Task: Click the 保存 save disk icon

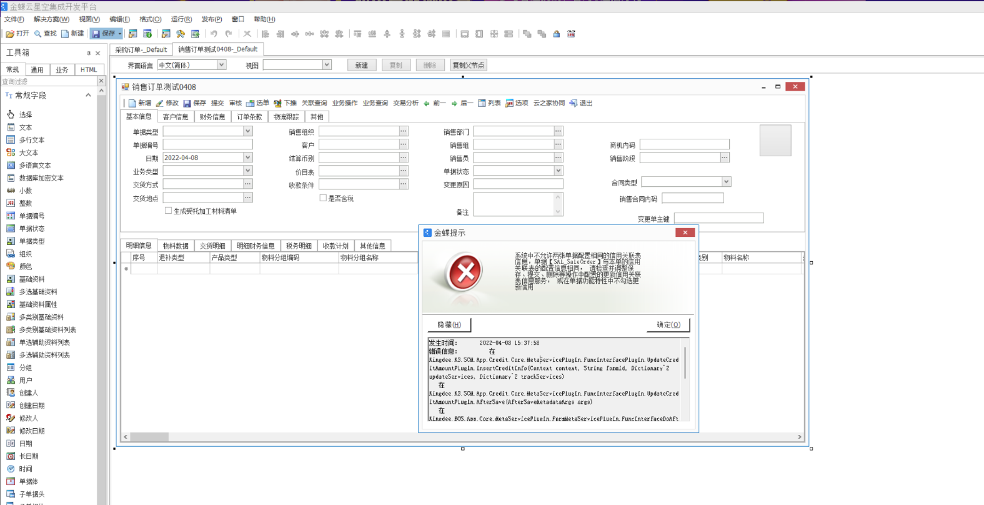Action: [96, 34]
